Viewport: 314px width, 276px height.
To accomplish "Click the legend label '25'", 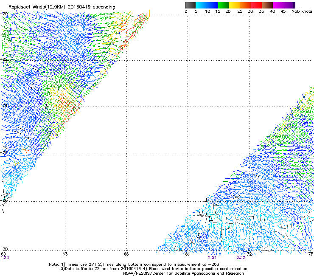I will 240,11.
